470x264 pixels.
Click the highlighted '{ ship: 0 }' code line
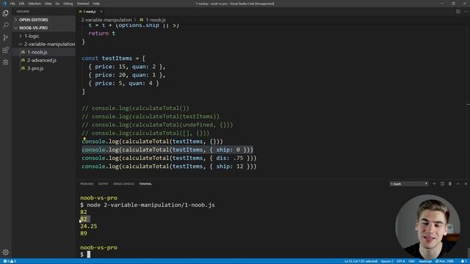click(167, 150)
